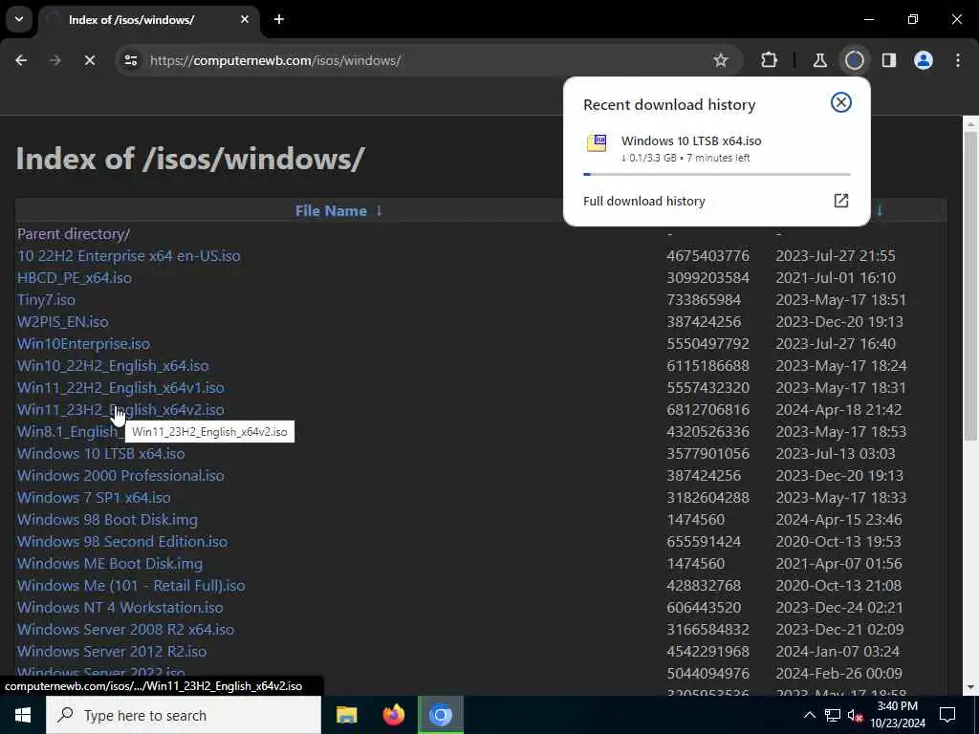Download W2PIS_EN.iso
The height and width of the screenshot is (734, 979).
tap(62, 321)
